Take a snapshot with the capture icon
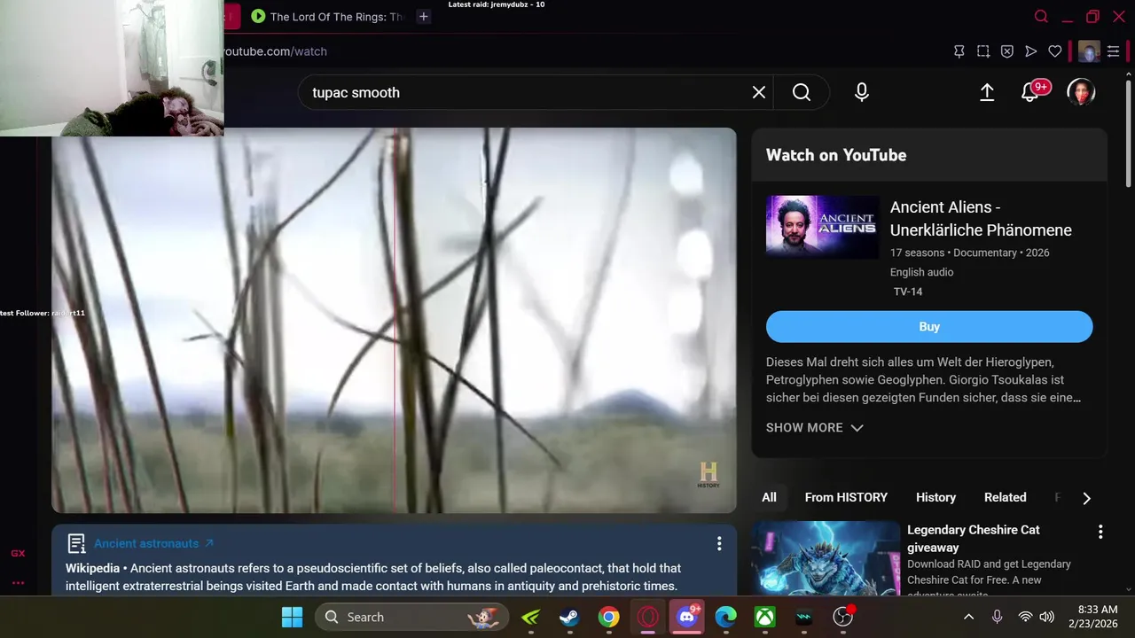The height and width of the screenshot is (638, 1135). click(983, 51)
